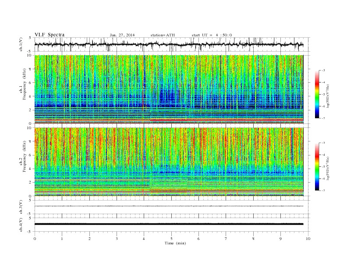Click the "-3" tick on ch.2 colorbar
The height and width of the screenshot is (268, 347).
coord(323,143)
